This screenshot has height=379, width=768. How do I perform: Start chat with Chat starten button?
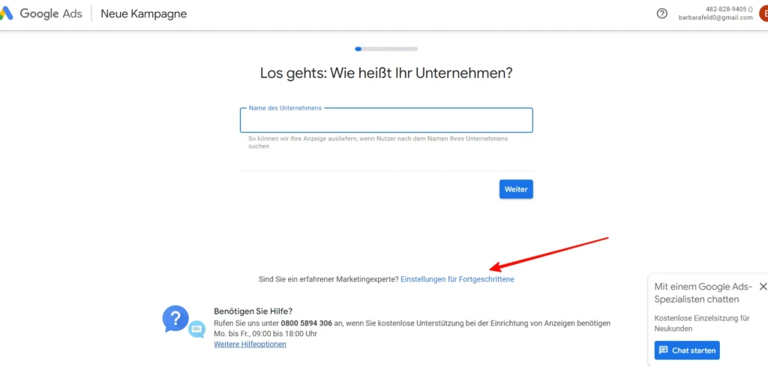(x=687, y=350)
